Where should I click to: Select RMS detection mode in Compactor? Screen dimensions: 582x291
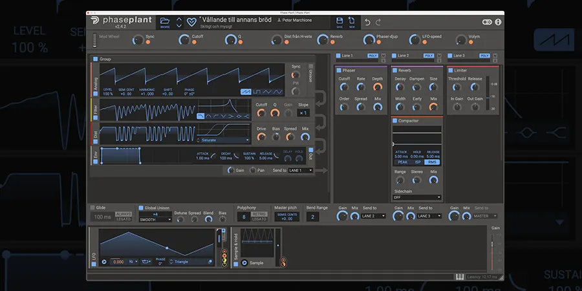click(432, 162)
